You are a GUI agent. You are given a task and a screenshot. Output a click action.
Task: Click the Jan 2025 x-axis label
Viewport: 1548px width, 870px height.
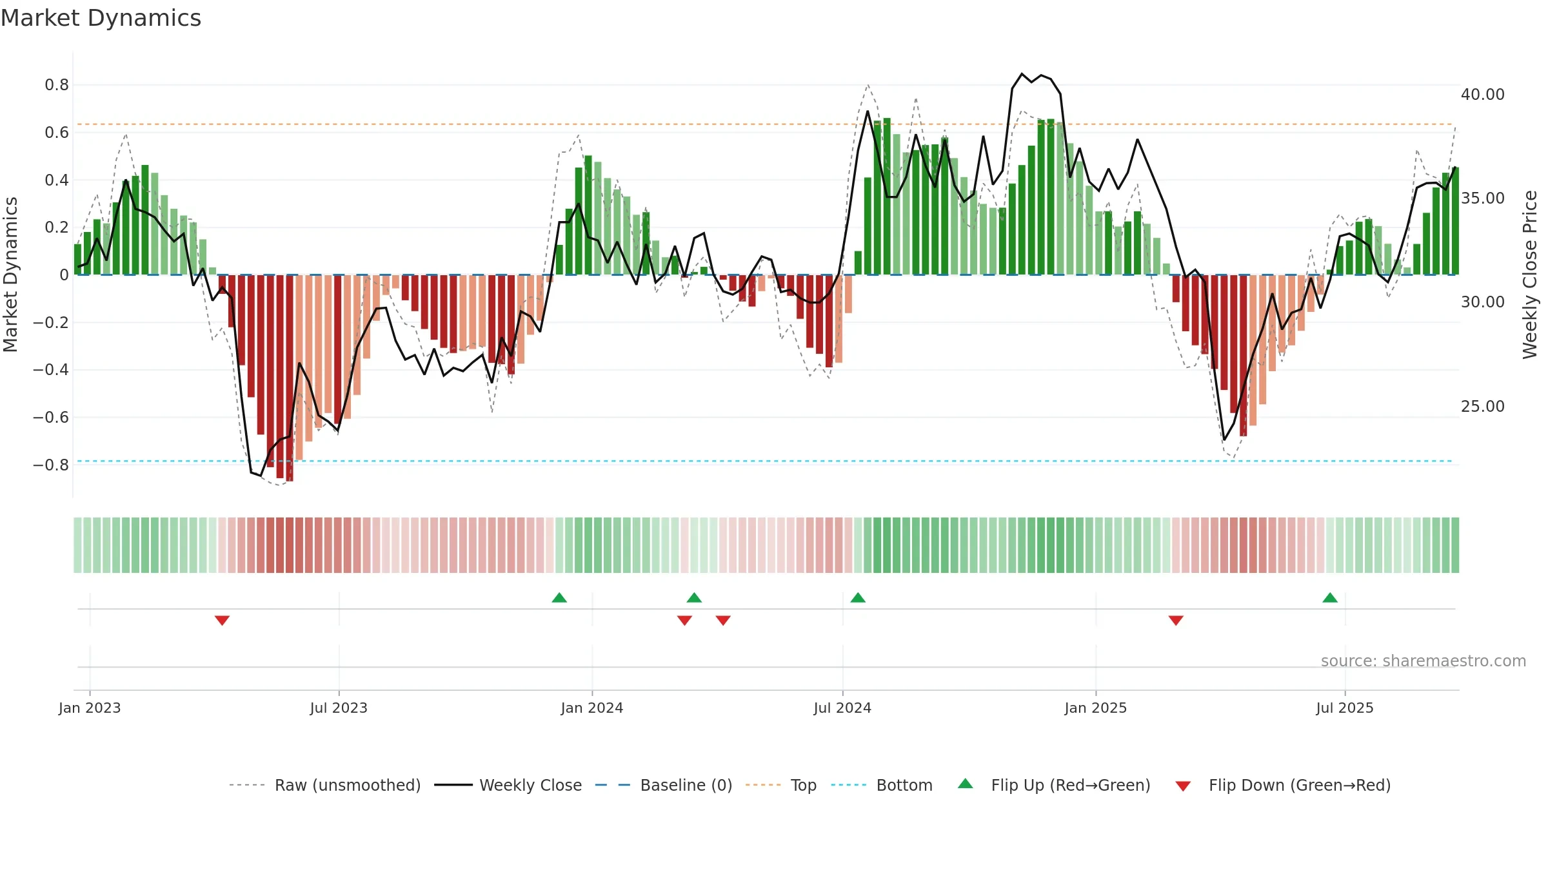tap(1096, 708)
